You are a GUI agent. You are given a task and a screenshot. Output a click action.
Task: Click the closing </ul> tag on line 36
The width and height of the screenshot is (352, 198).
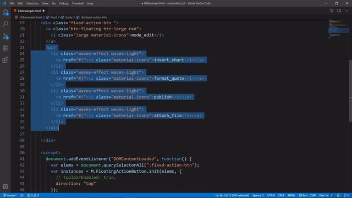coord(52,128)
